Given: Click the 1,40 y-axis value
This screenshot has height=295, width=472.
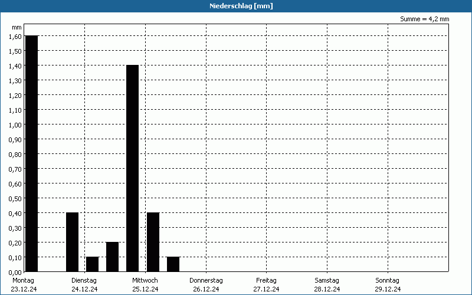Looking at the screenshot, I should [15, 66].
